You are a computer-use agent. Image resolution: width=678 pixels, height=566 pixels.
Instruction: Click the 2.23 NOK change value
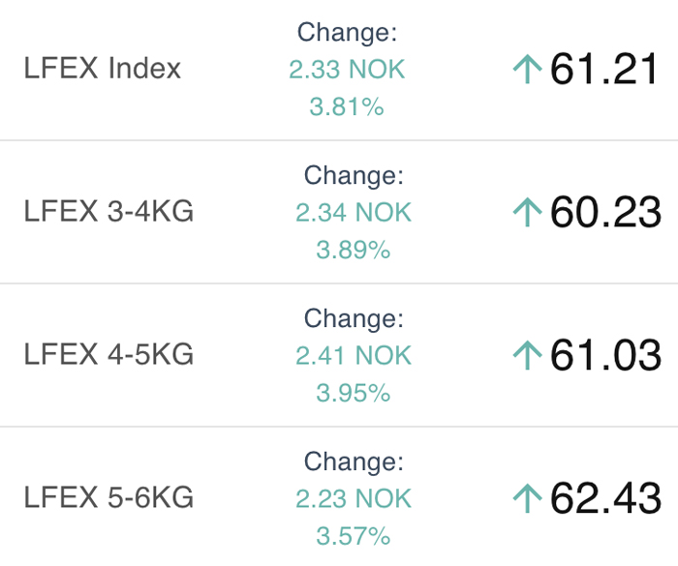tap(354, 498)
